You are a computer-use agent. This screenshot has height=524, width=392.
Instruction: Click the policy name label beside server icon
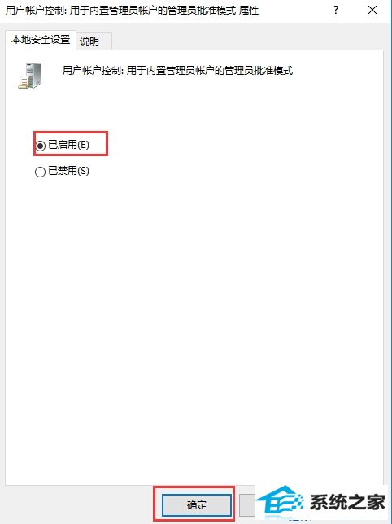click(x=177, y=71)
